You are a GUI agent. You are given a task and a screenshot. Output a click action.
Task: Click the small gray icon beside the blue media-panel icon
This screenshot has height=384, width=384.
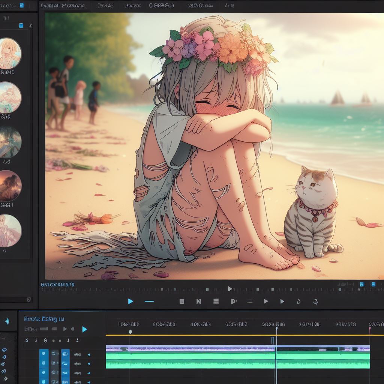(x=30, y=25)
